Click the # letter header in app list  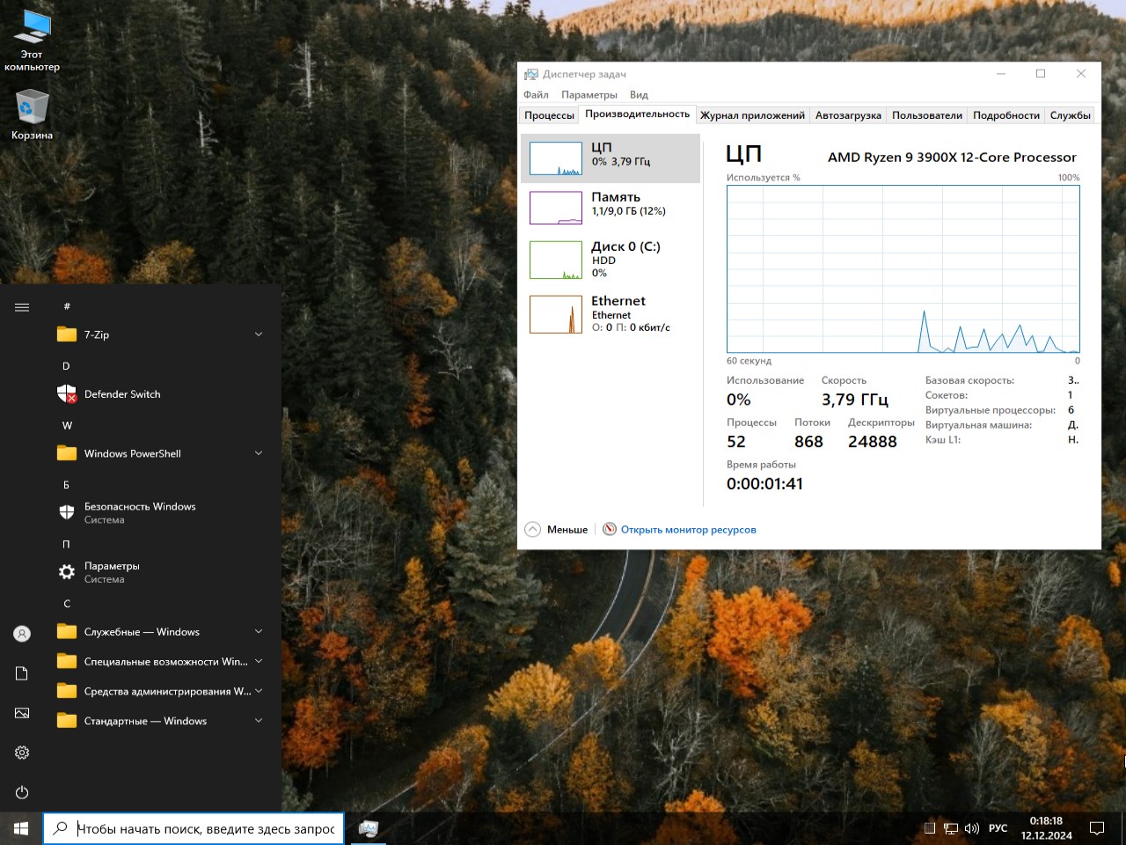67,306
